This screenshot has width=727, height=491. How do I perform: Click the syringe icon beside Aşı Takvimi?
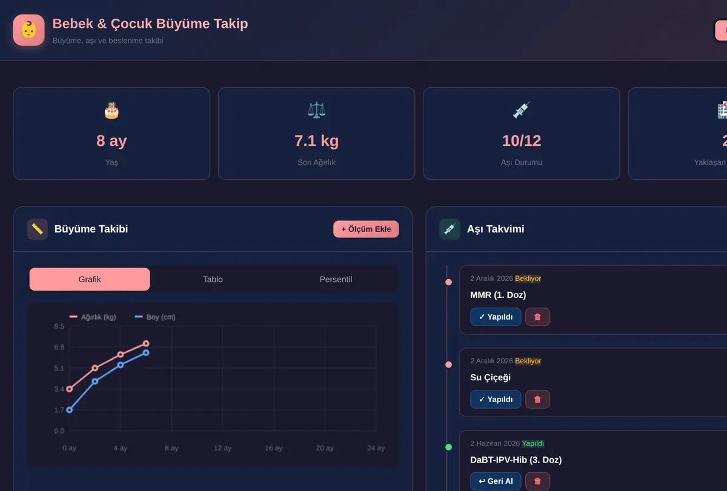[450, 229]
